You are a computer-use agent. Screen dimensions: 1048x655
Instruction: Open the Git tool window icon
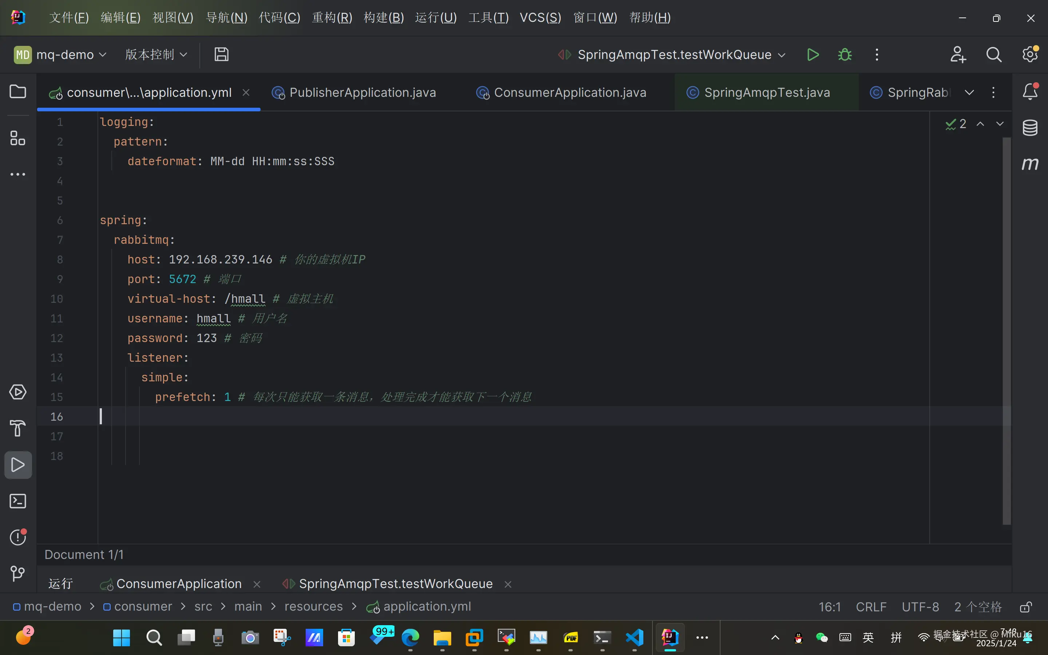[18, 573]
